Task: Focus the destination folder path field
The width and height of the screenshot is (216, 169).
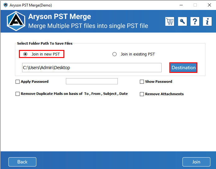Action: pos(92,68)
